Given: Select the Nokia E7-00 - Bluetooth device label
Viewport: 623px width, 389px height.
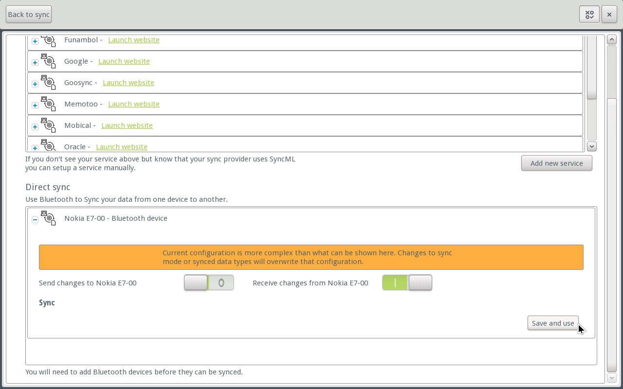Looking at the screenshot, I should [x=116, y=218].
